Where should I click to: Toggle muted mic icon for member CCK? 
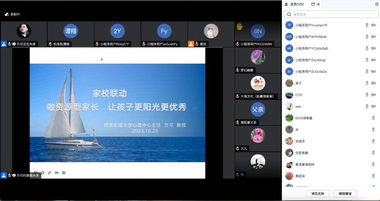[x=367, y=95]
